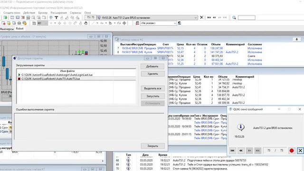
Task: Click Запустить to start the script
Action: tap(152, 96)
